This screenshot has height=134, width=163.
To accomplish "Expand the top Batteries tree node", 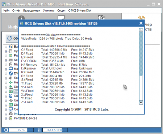I will click(6, 47).
